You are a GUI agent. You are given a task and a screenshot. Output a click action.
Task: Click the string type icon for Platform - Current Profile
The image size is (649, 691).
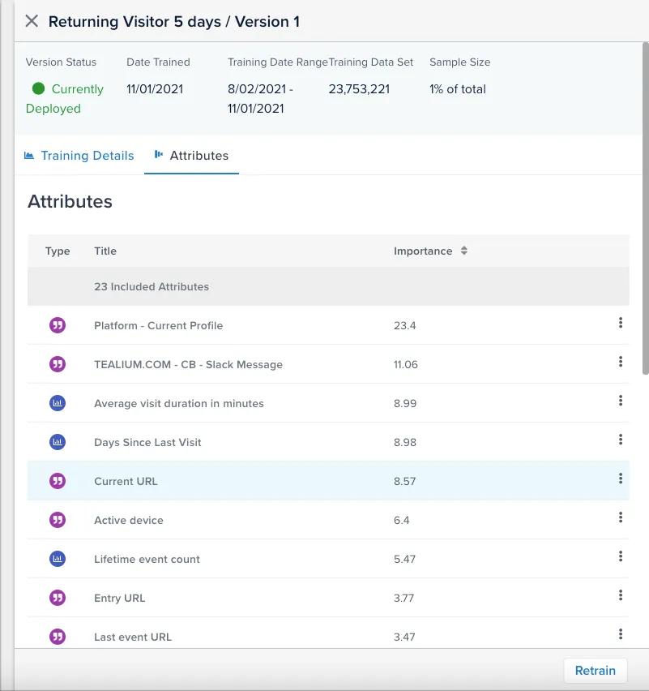(58, 325)
